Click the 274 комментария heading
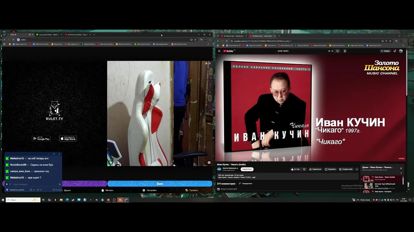The image size is (414, 232). click(226, 184)
